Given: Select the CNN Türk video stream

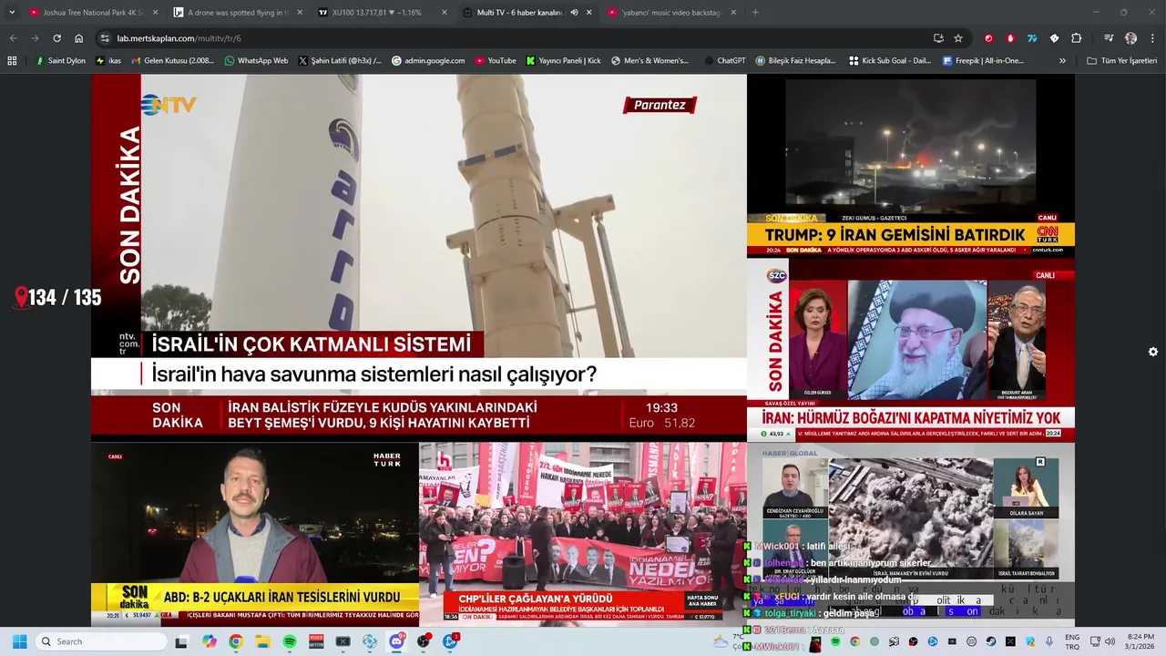Looking at the screenshot, I should [x=911, y=166].
